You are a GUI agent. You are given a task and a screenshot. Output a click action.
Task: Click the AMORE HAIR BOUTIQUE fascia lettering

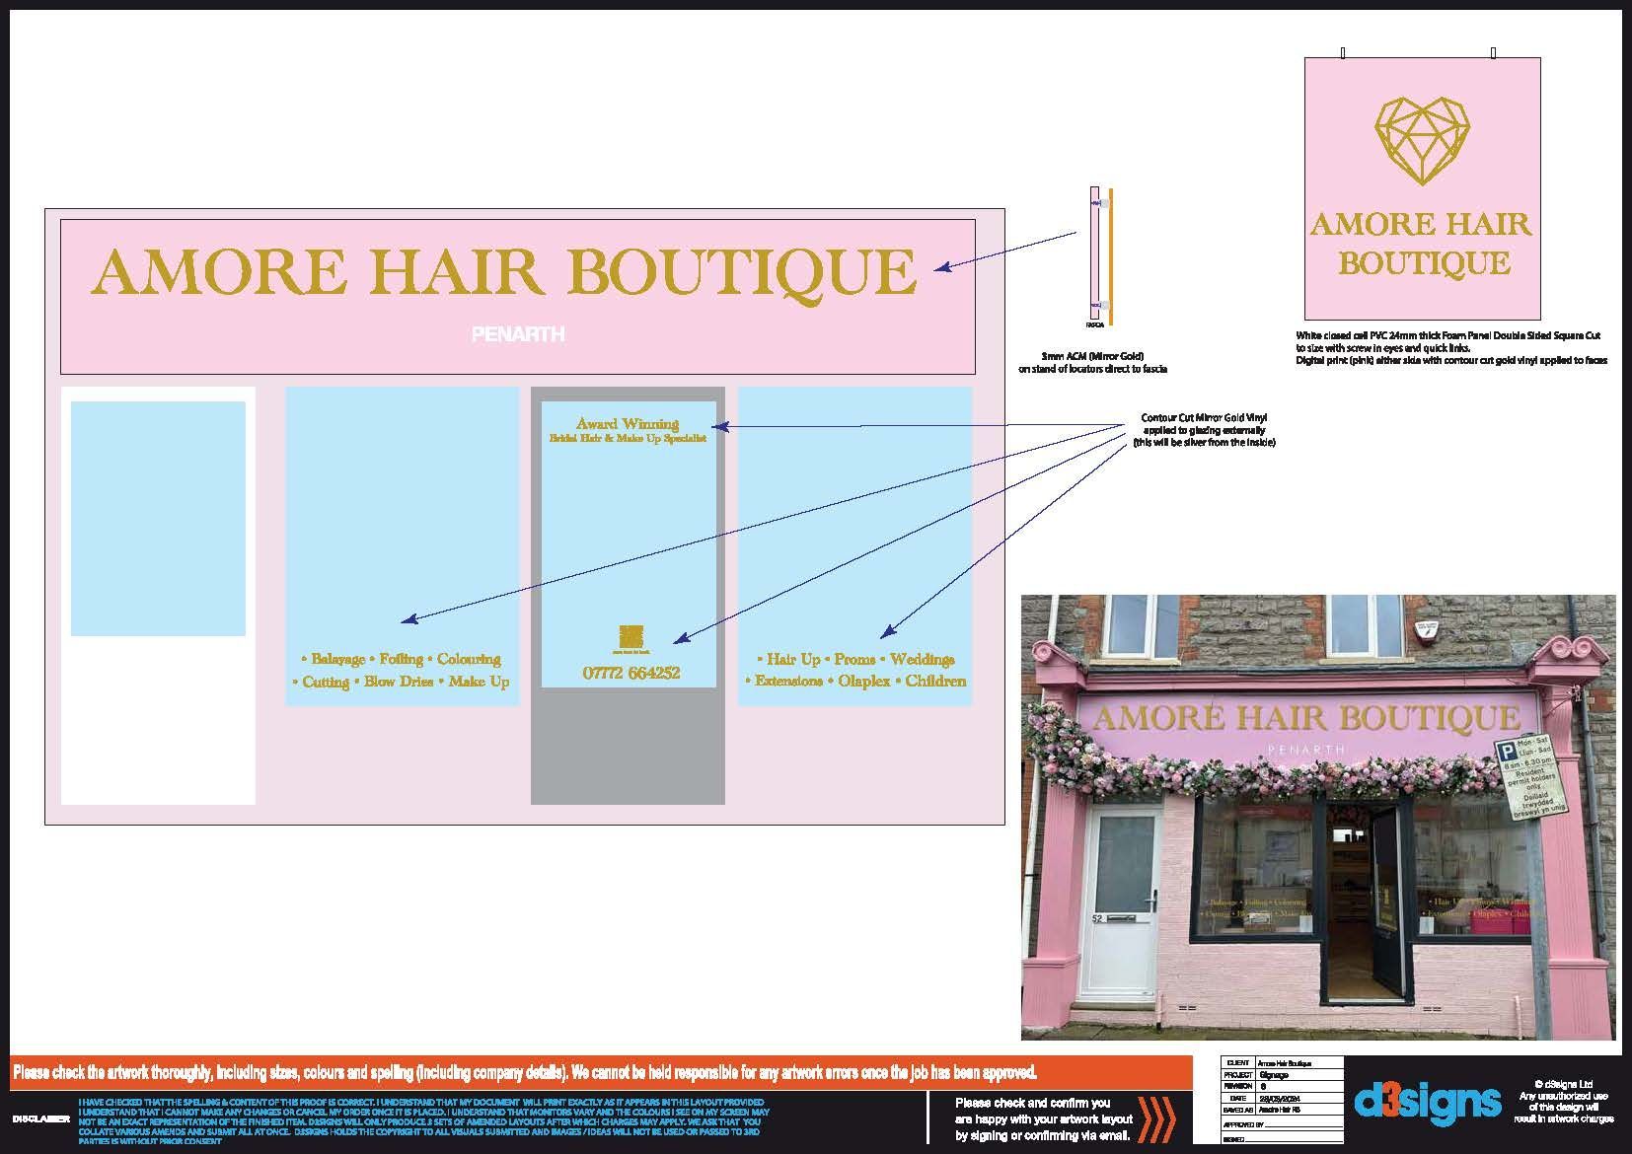point(503,272)
